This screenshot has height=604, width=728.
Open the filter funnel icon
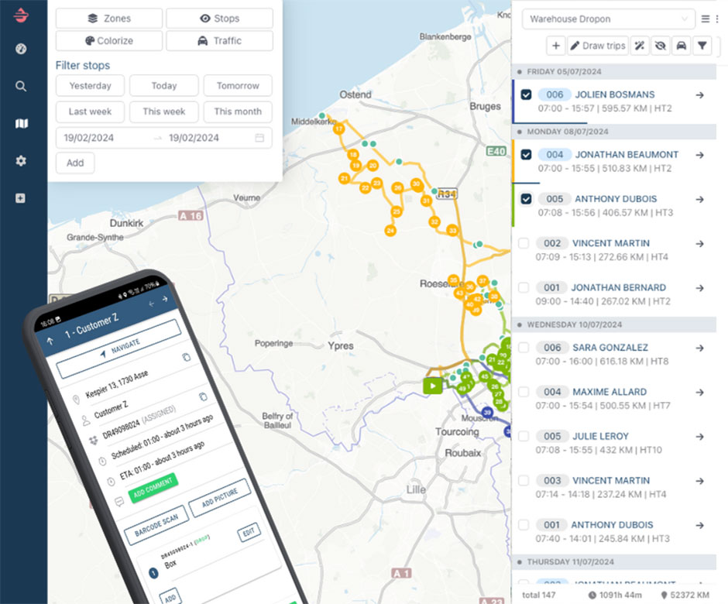702,46
